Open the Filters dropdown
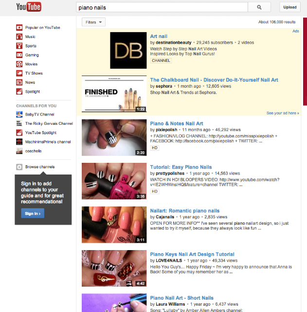This screenshot has height=312, width=307. click(x=93, y=22)
